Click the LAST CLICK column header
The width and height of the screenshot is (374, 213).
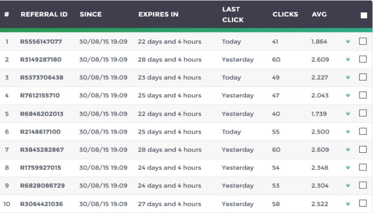[x=232, y=14]
